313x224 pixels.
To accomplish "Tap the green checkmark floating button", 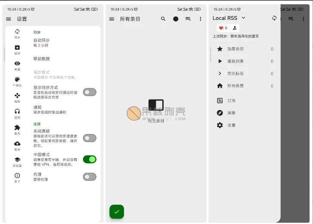I will (117, 212).
